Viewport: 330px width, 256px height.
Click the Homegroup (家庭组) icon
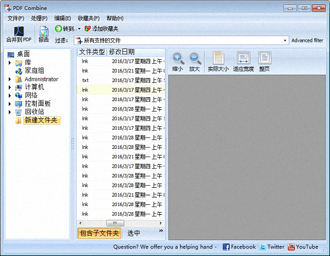coord(19,71)
